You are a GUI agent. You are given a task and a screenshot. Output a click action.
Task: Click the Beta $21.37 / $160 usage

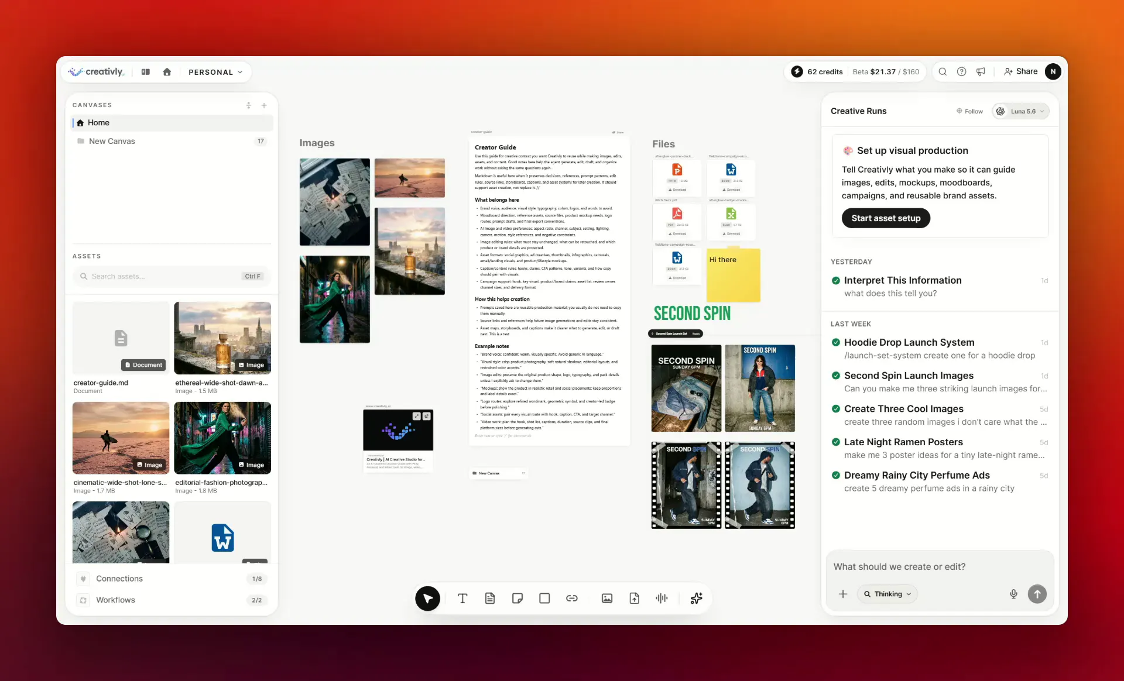pyautogui.click(x=886, y=71)
